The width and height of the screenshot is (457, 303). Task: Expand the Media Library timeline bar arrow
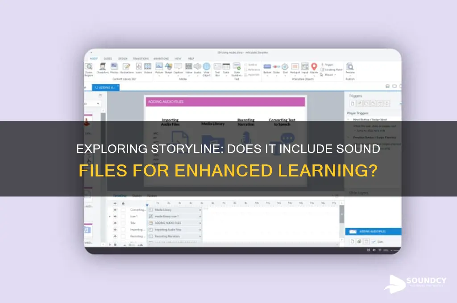click(200, 209)
